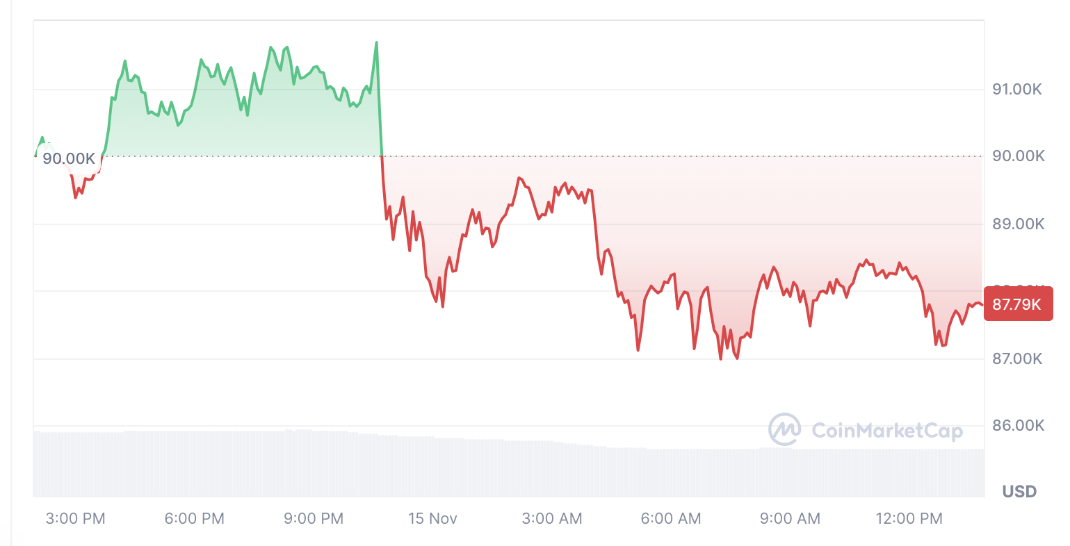Click the 90.00K opening price label

(x=69, y=158)
